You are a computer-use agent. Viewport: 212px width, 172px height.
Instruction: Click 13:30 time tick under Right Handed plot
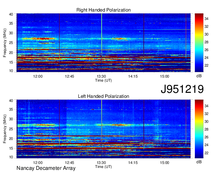(x=101, y=76)
